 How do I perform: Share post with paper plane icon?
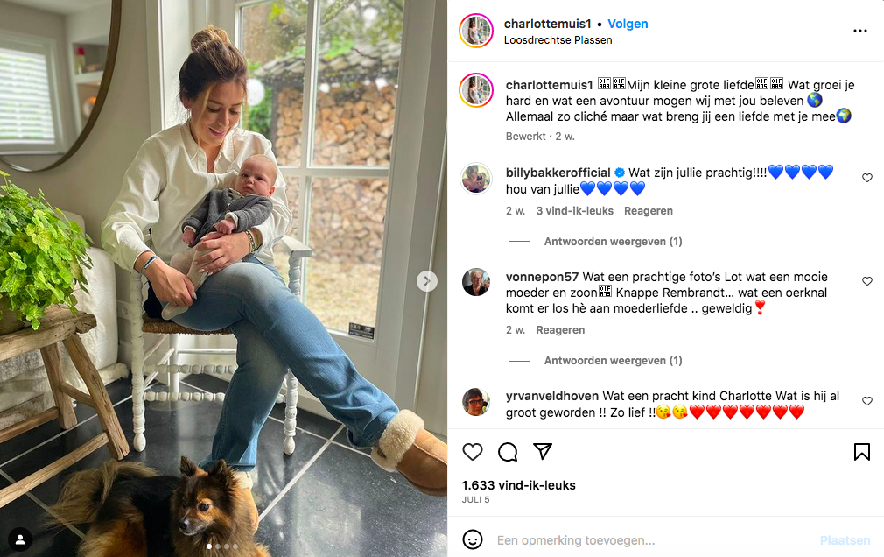pyautogui.click(x=543, y=451)
